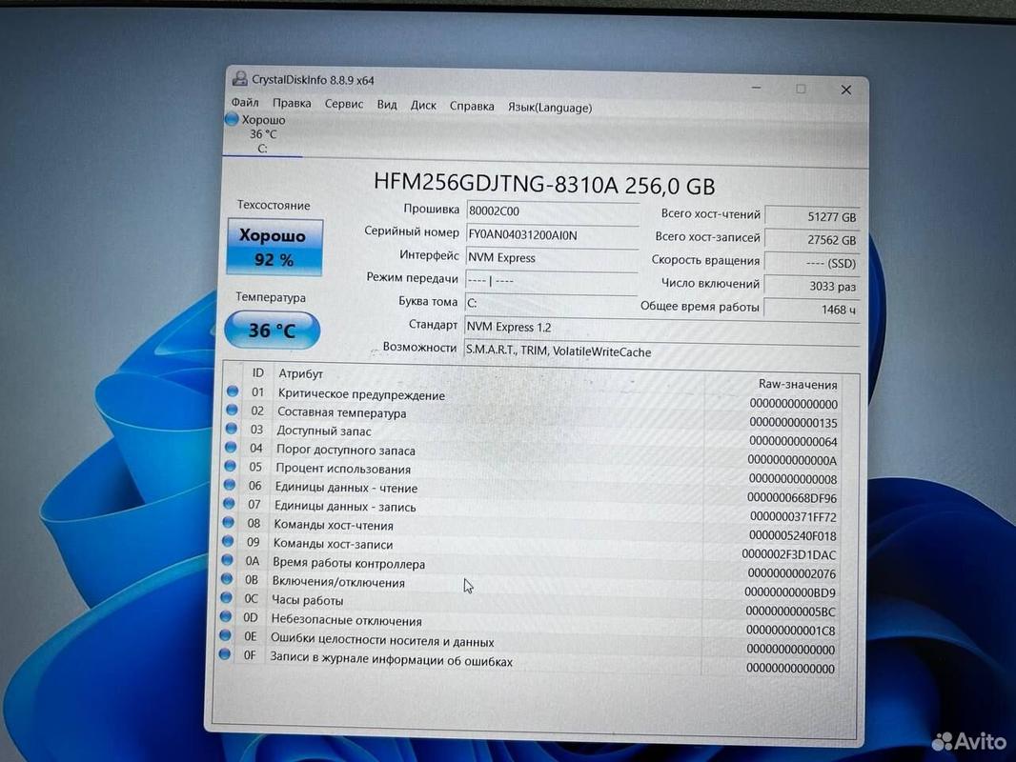This screenshot has width=1016, height=762.
Task: Click the Режим передачи field
Action: pyautogui.click(x=551, y=281)
